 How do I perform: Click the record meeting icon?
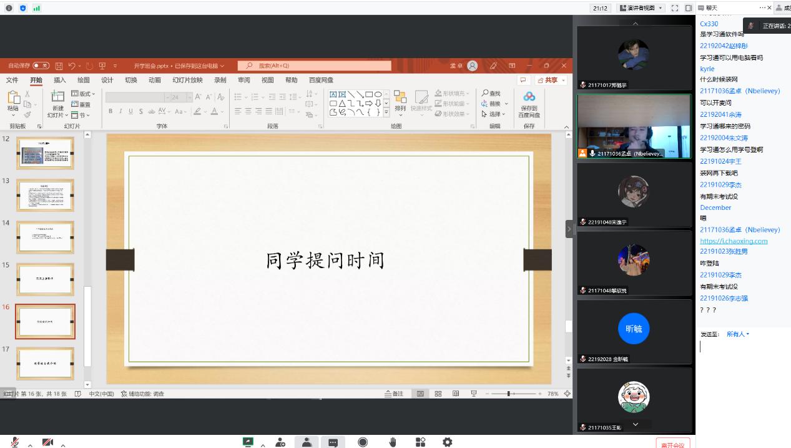click(363, 442)
